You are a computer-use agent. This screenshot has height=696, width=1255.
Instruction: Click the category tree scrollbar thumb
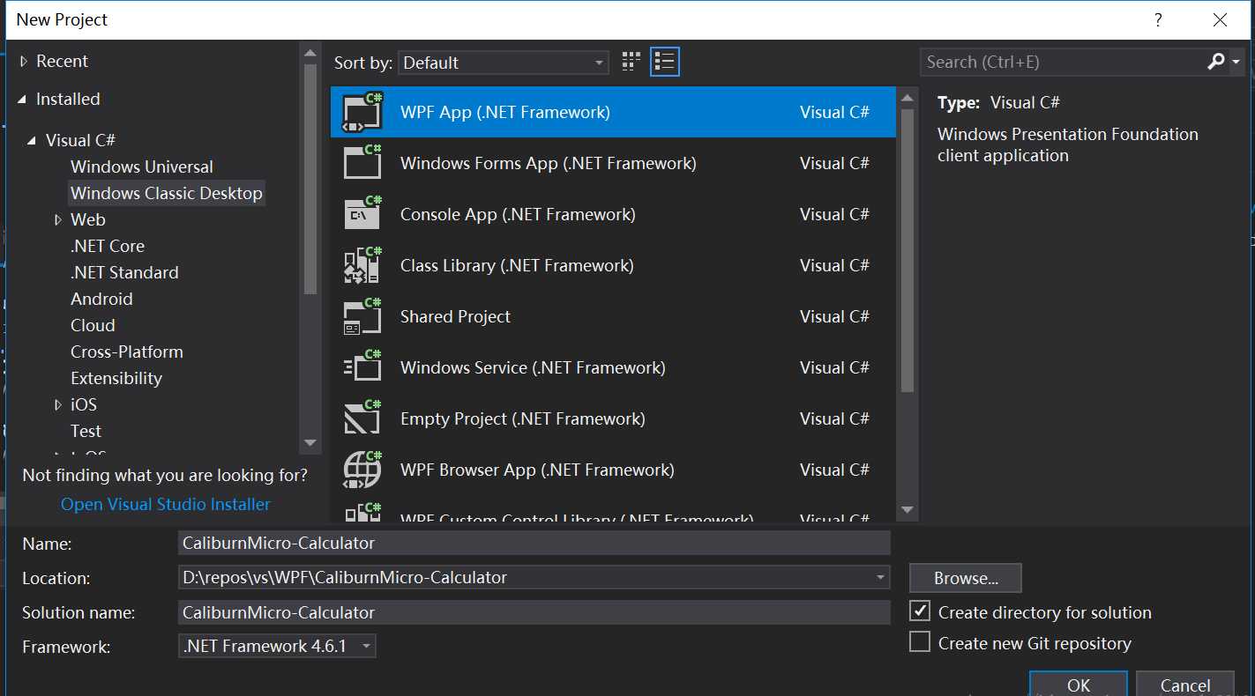310,180
